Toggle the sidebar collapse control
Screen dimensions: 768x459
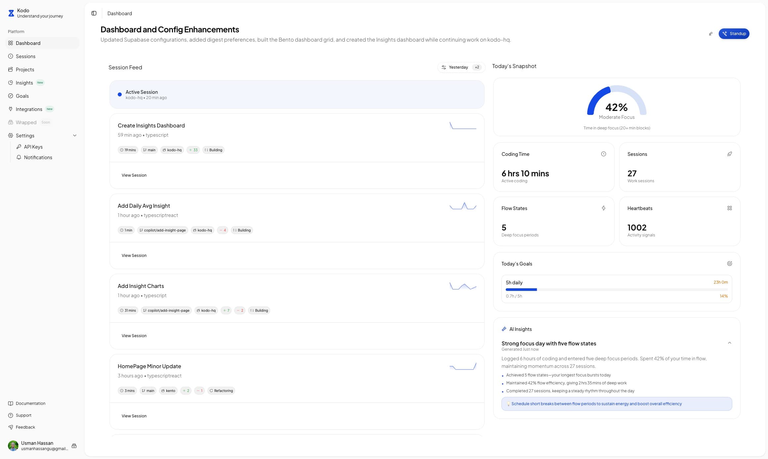94,13
